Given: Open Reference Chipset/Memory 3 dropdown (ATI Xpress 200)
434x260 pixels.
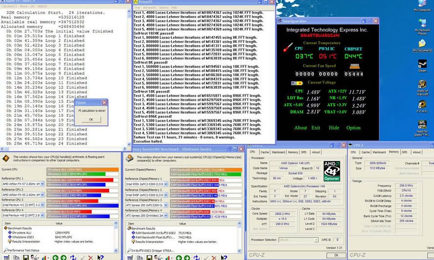Looking at the screenshot, I should 166,205.
